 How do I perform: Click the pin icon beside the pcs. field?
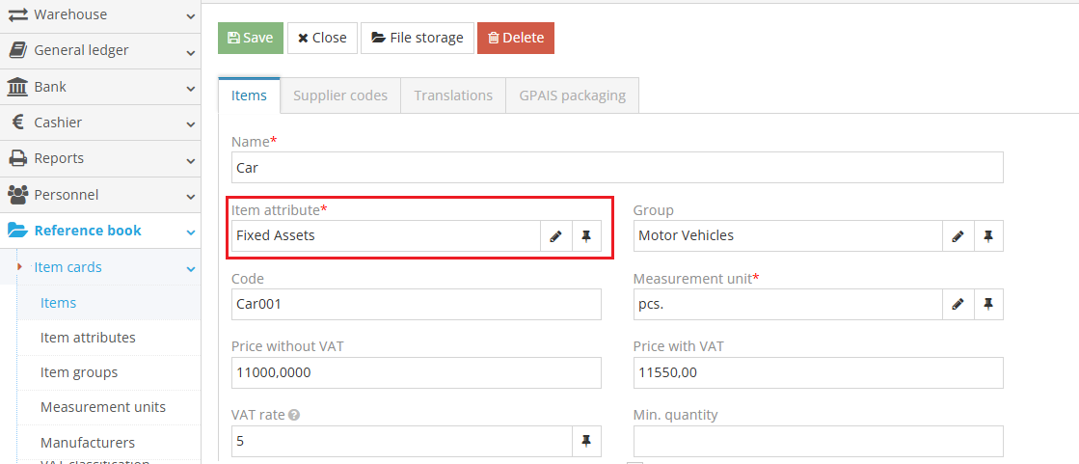pos(987,304)
